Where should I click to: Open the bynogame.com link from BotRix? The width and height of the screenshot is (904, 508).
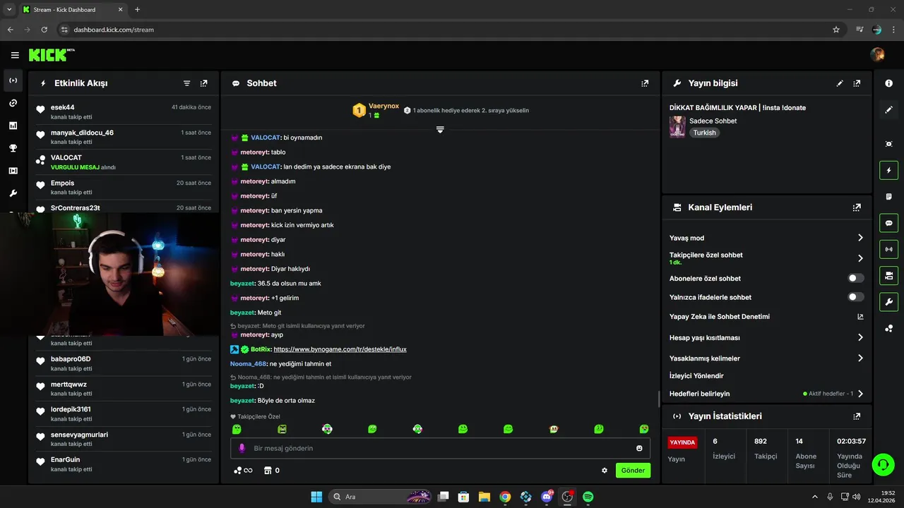point(340,349)
